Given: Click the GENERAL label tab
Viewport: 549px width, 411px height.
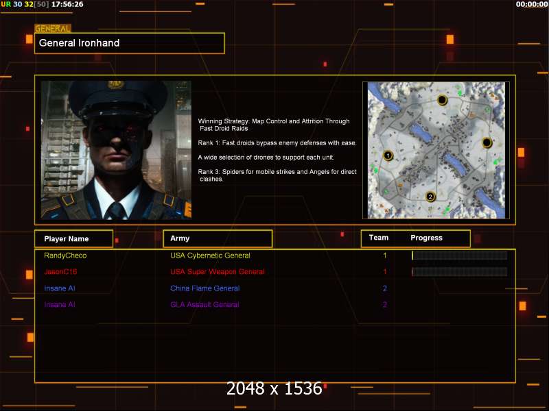Looking at the screenshot, I should tap(53, 28).
